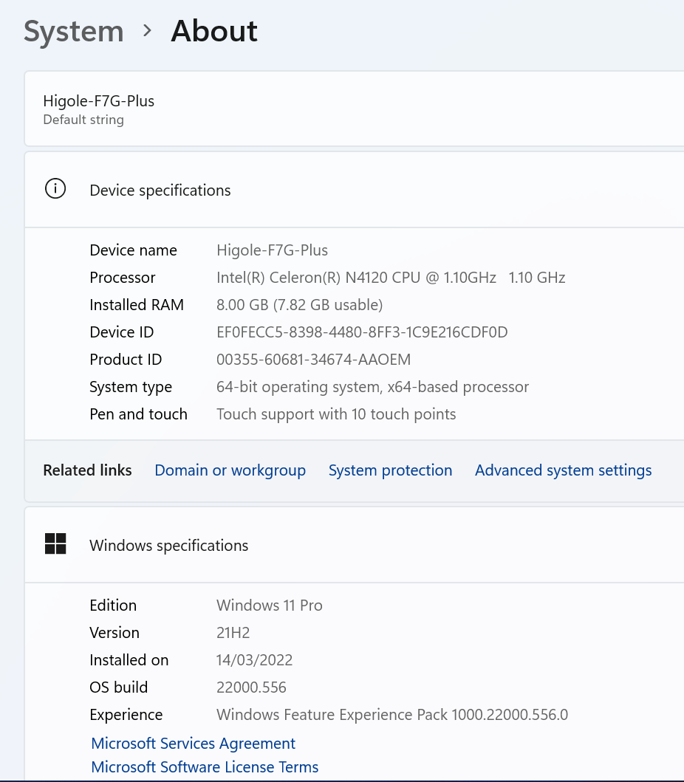This screenshot has height=782, width=684.
Task: Open Microsoft Software License Terms link
Action: click(x=205, y=767)
